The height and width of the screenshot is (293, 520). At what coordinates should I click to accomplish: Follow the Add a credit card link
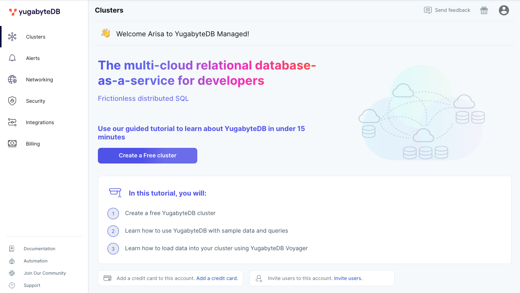[x=217, y=278]
